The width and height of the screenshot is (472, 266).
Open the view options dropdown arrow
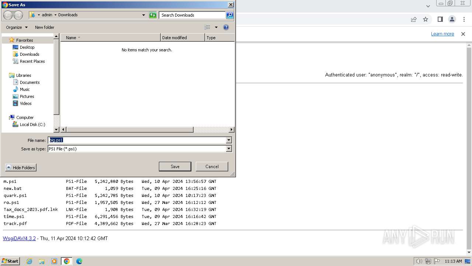216,27
